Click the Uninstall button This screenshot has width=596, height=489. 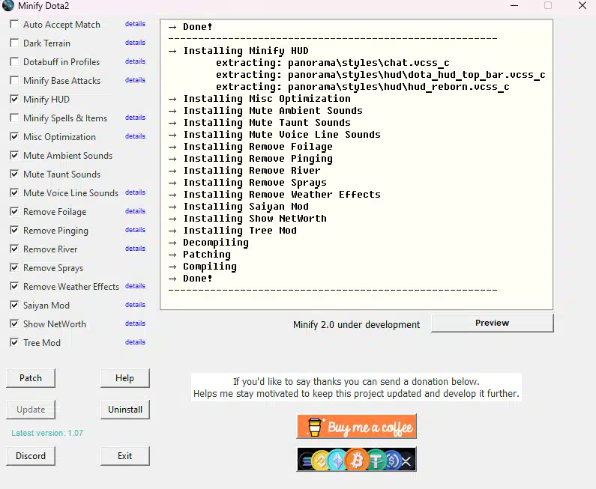pos(125,410)
